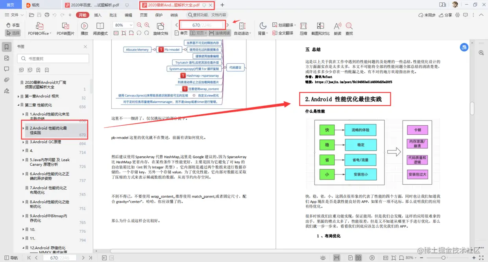This screenshot has height=262, width=488.
Task: Toggle 双页 two-page view
Action: click(198, 33)
